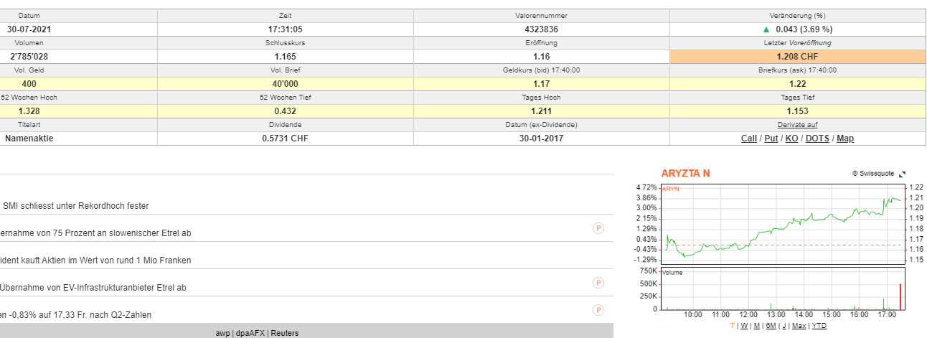The image size is (927, 338).
Task: Open the Call derivatives link
Action: pos(748,139)
